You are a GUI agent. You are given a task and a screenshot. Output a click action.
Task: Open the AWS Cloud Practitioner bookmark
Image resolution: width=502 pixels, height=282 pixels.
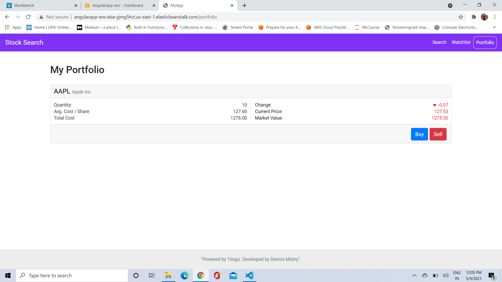(327, 27)
